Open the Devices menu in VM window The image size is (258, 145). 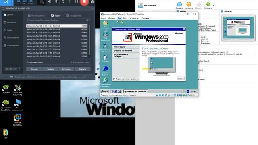(134, 18)
